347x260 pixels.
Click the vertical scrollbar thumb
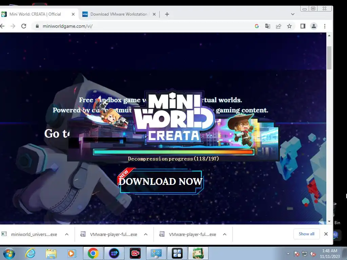pos(329,58)
